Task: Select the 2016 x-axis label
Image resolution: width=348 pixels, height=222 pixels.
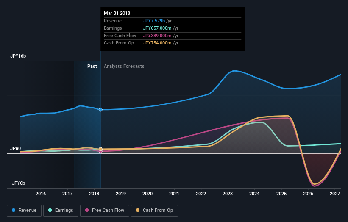Action: point(41,194)
